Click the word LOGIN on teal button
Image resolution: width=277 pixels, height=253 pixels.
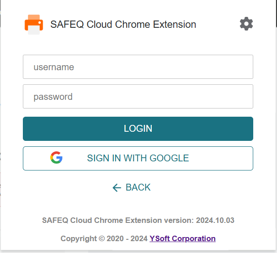[x=138, y=129]
